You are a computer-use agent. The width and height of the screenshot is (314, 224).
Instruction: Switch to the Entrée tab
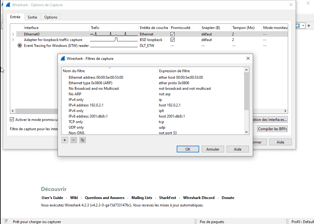(x=15, y=17)
